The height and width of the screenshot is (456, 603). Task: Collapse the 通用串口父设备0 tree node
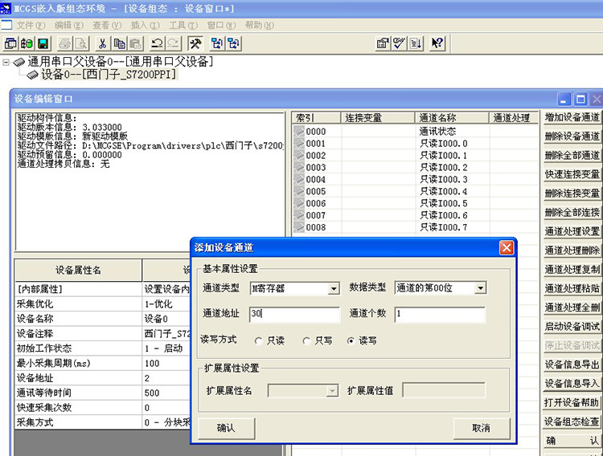pyautogui.click(x=6, y=62)
